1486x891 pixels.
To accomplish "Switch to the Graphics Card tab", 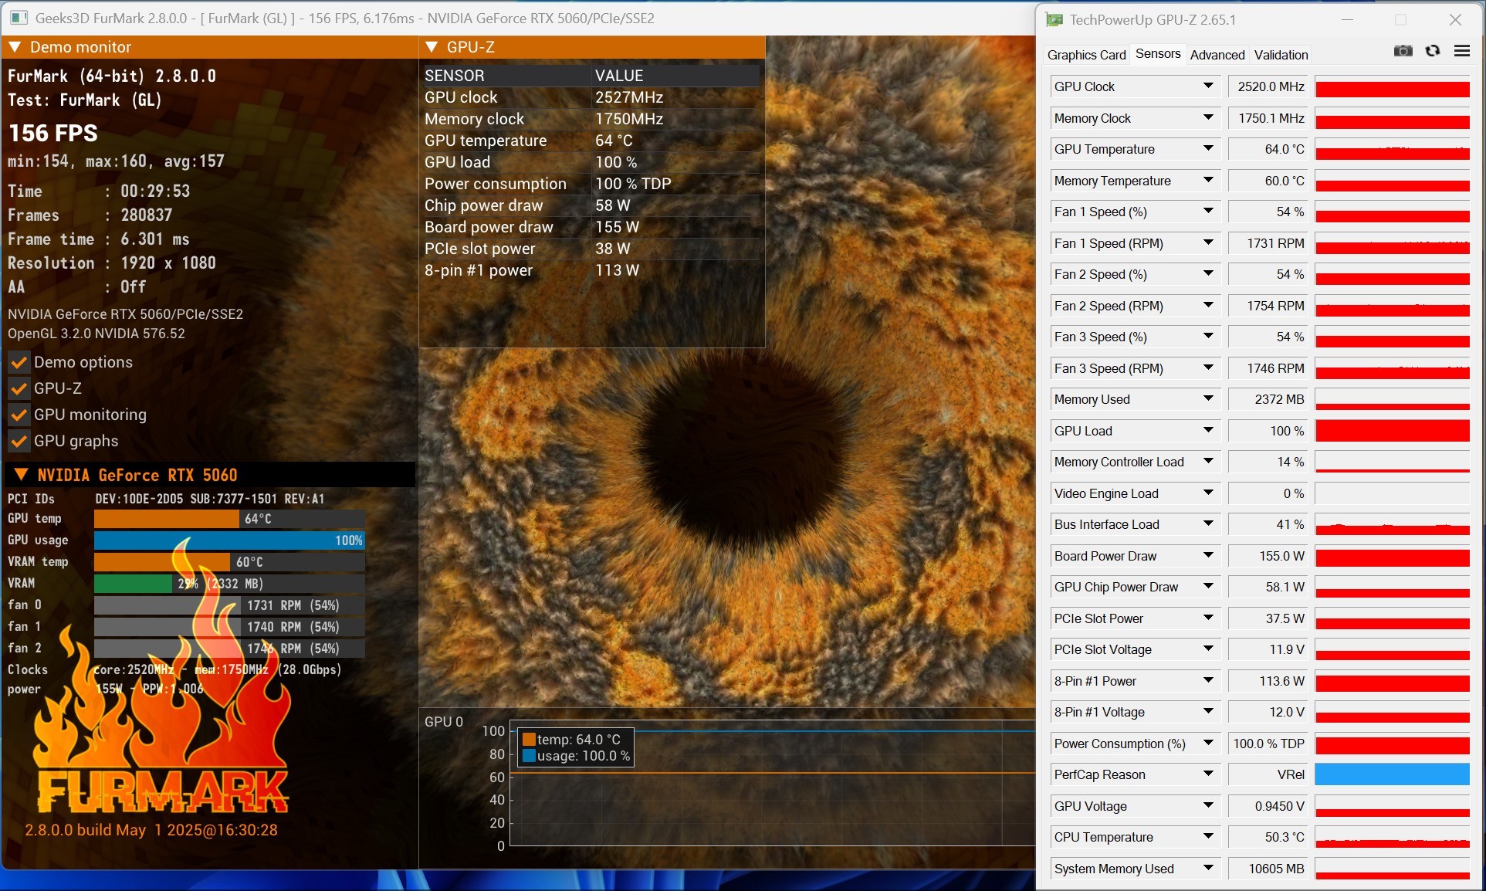I will point(1086,55).
